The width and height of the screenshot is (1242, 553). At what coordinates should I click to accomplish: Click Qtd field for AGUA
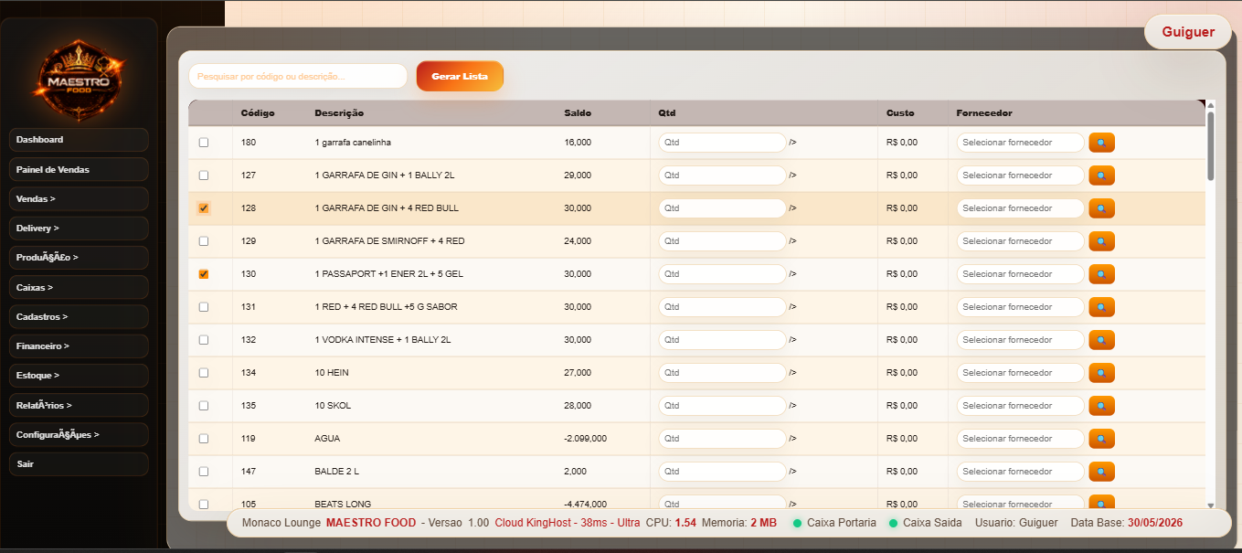coord(722,439)
